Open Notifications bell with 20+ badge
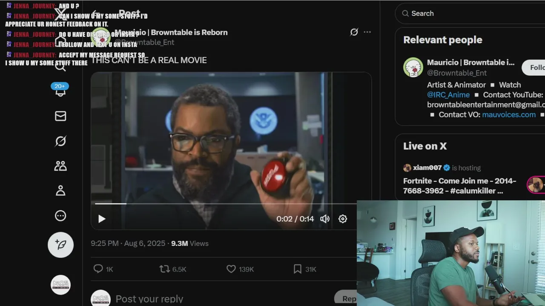The height and width of the screenshot is (306, 545). click(60, 90)
